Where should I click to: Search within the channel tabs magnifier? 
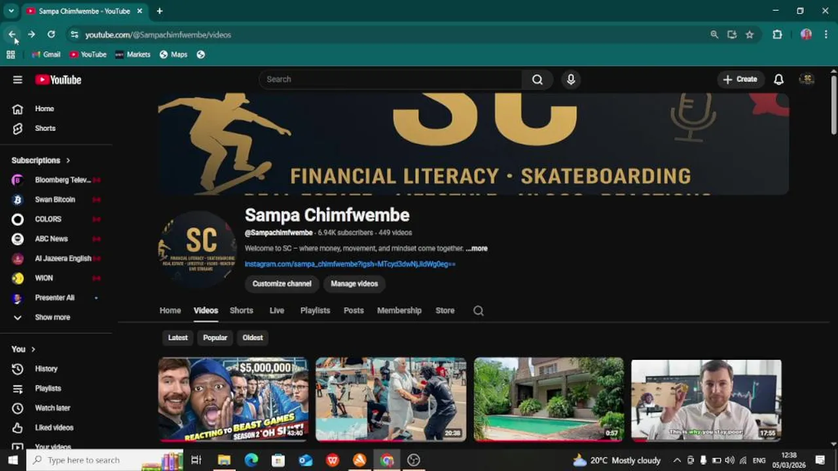point(479,311)
